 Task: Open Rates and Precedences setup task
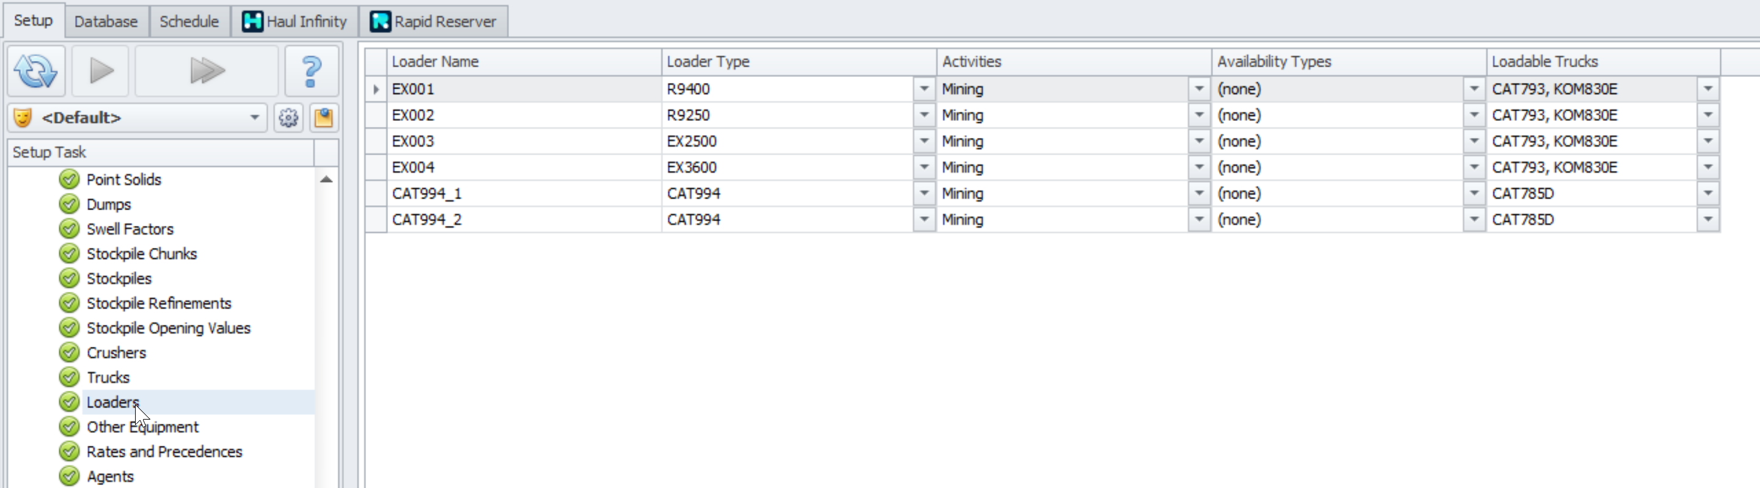coord(164,452)
